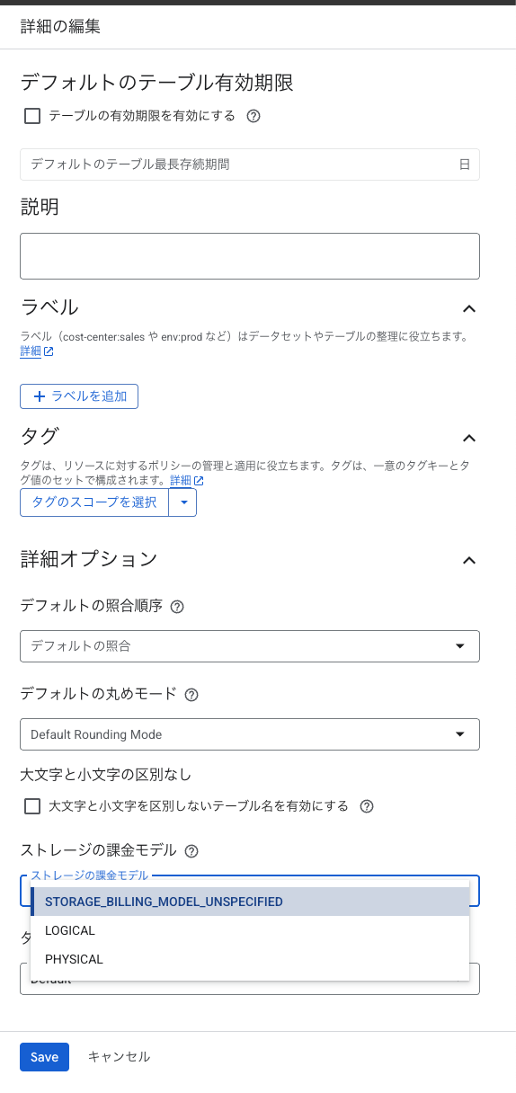The image size is (516, 1093).
Task: Click the blue Save button
Action: point(44,1057)
